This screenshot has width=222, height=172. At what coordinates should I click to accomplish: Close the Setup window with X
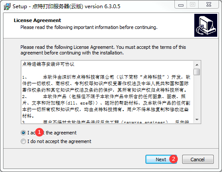point(209,5)
